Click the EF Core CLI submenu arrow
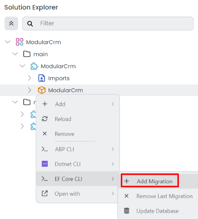 pos(113,179)
